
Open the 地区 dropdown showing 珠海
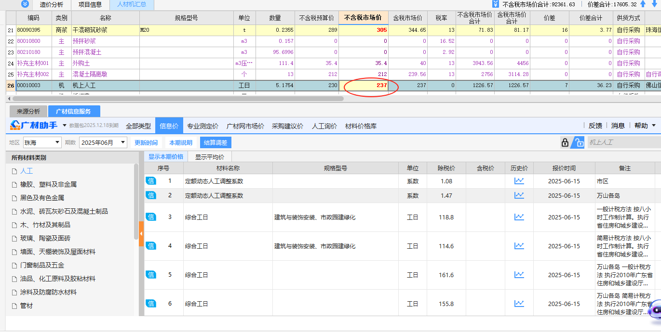[x=42, y=142]
